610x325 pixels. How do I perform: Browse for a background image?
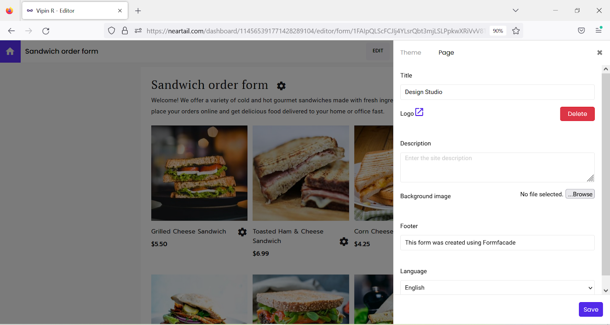pos(579,194)
